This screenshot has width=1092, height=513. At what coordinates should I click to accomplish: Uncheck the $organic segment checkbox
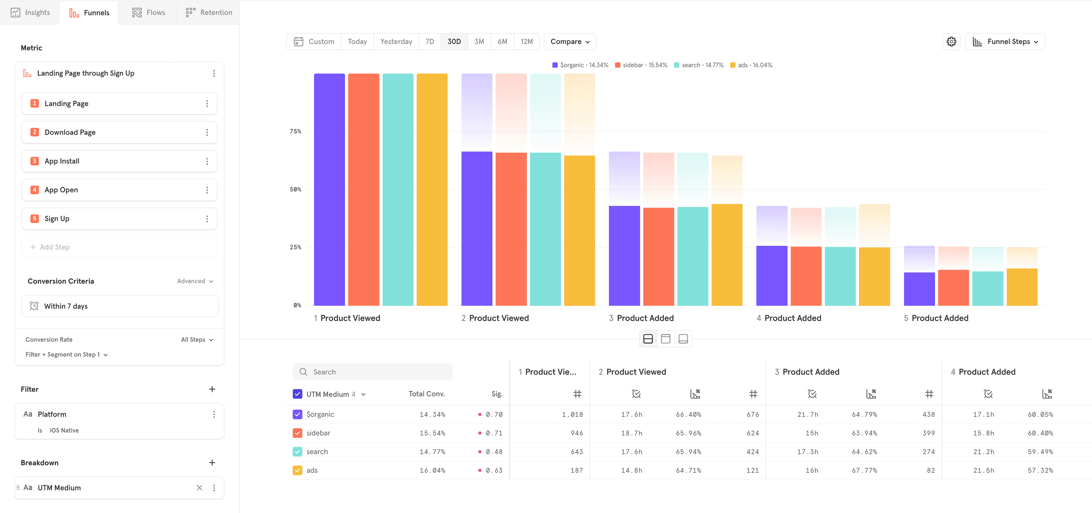(x=297, y=414)
